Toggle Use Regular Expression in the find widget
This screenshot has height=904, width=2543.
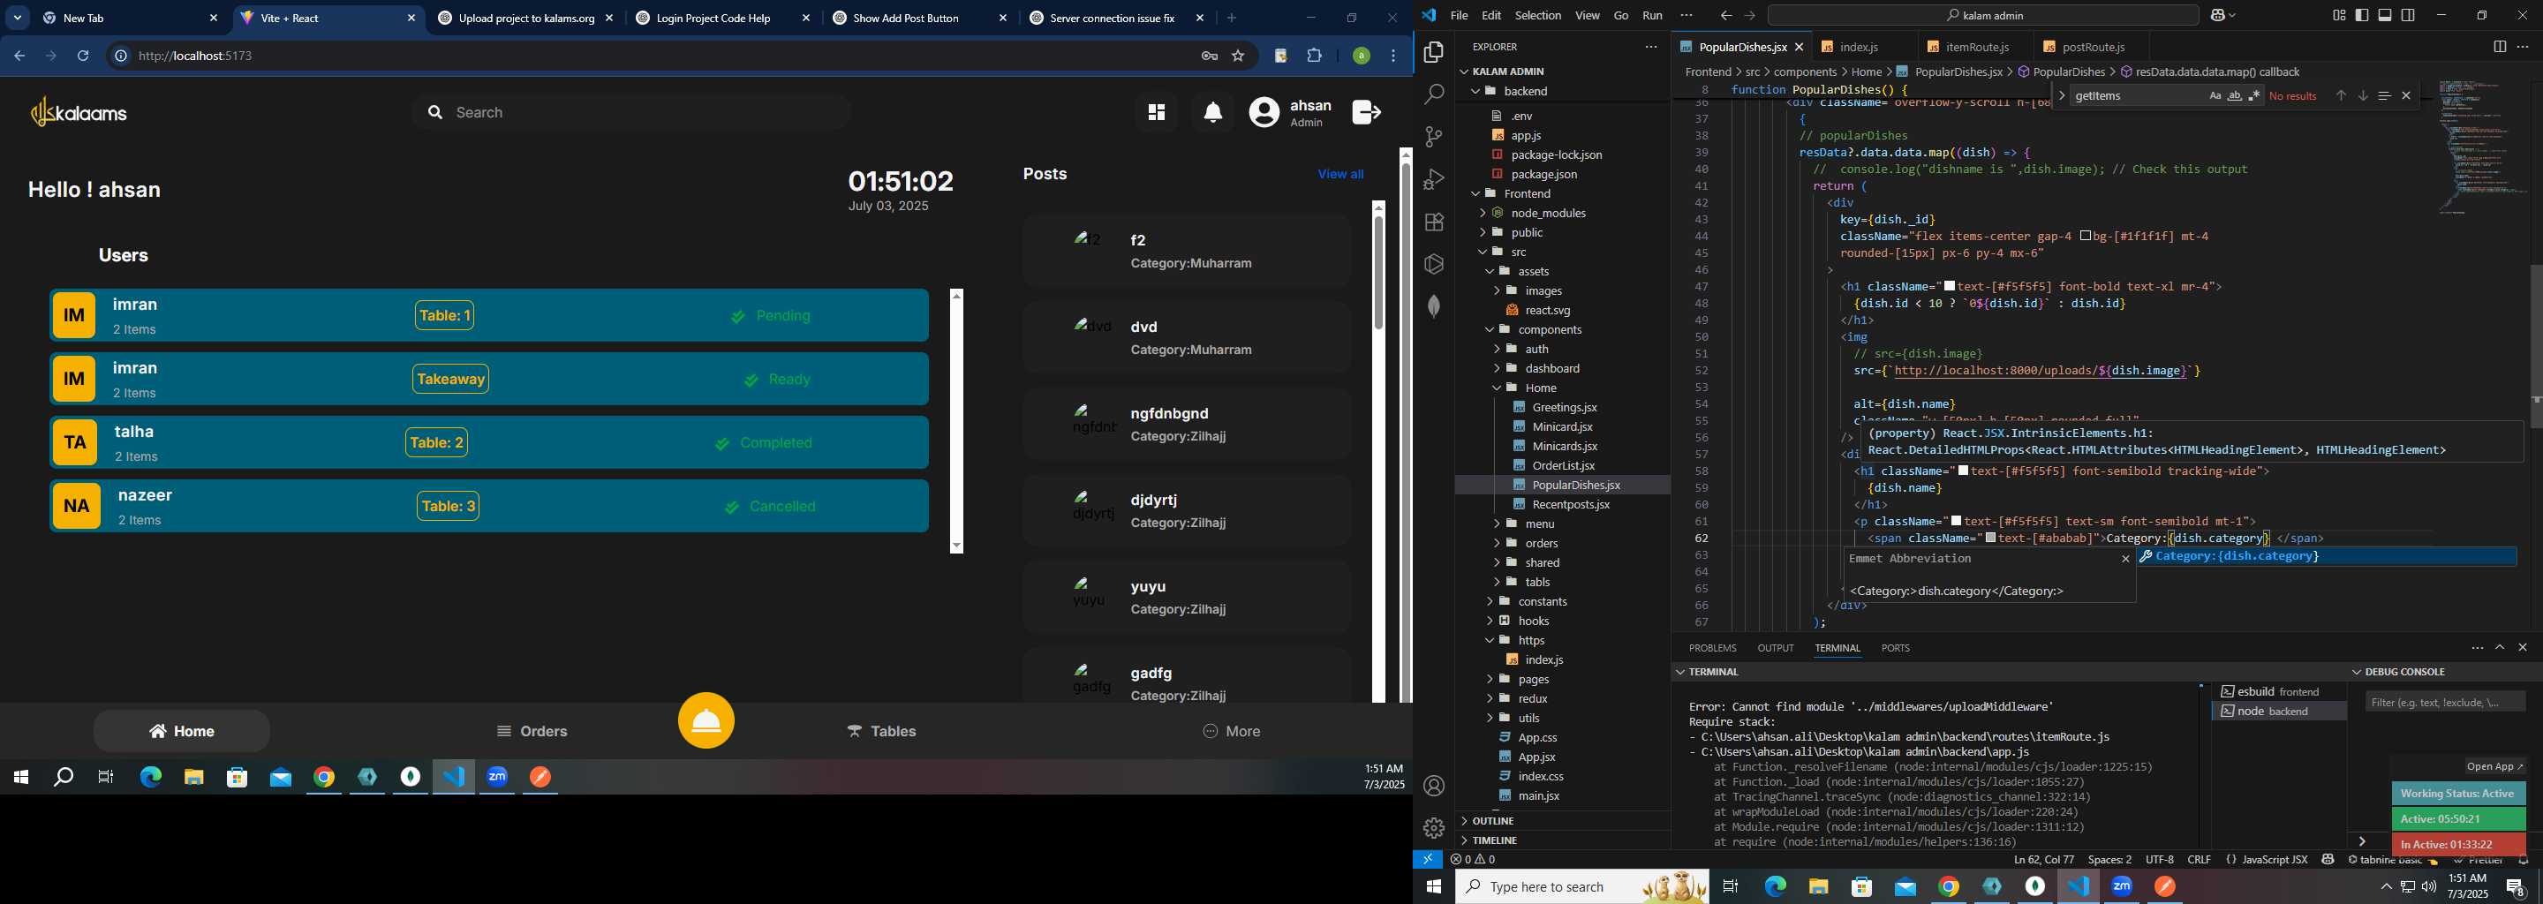(2253, 95)
